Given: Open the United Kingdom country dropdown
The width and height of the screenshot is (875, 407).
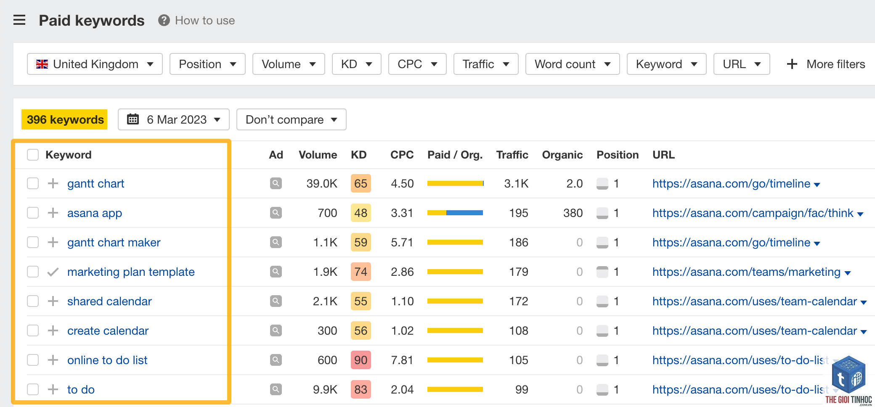Looking at the screenshot, I should 95,64.
